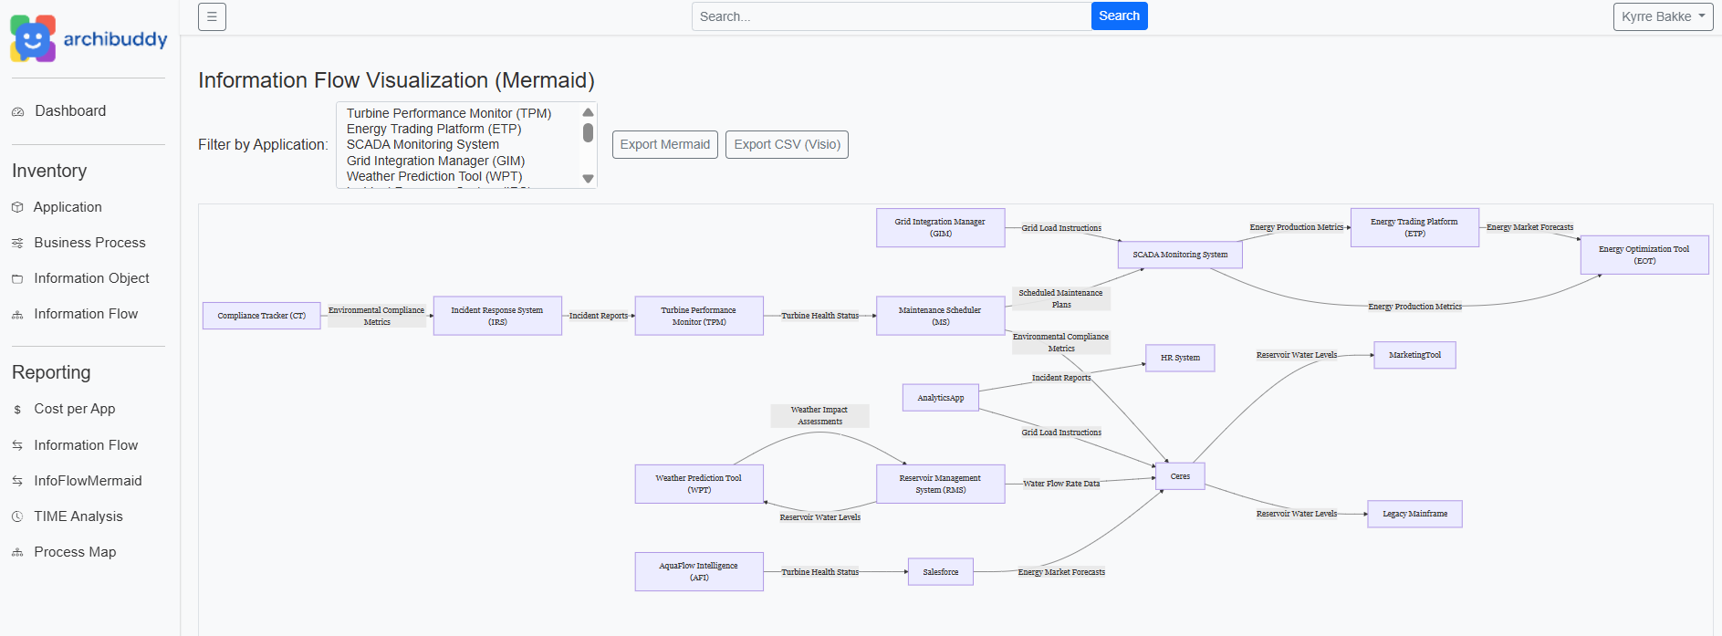Click the Business Process sliders icon
1722x636 pixels.
coord(17,243)
